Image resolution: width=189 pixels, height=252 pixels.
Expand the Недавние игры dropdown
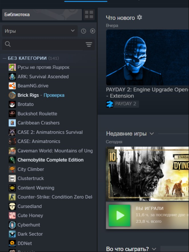[152, 133]
